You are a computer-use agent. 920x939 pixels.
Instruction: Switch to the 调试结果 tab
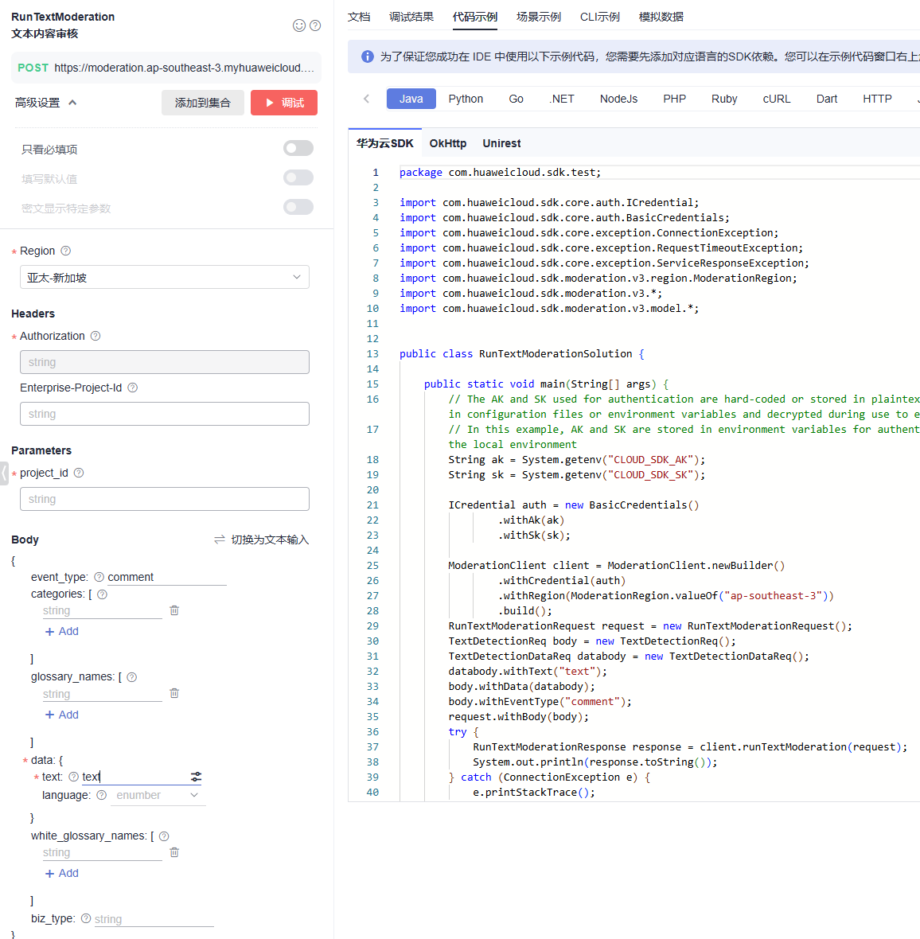pyautogui.click(x=411, y=17)
